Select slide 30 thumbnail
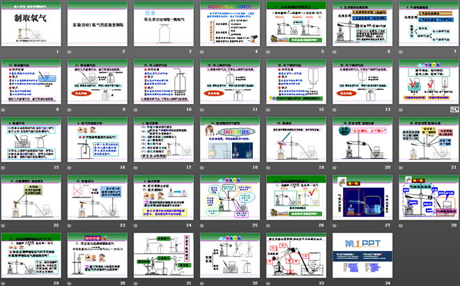The width and height of the screenshot is (460, 286). (98, 255)
